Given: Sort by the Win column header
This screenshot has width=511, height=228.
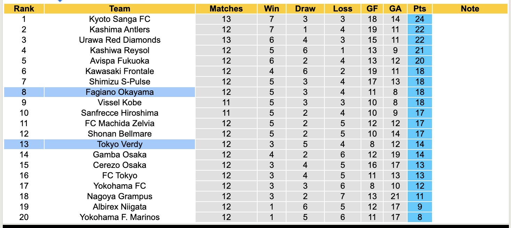Looking at the screenshot, I should pyautogui.click(x=272, y=9).
